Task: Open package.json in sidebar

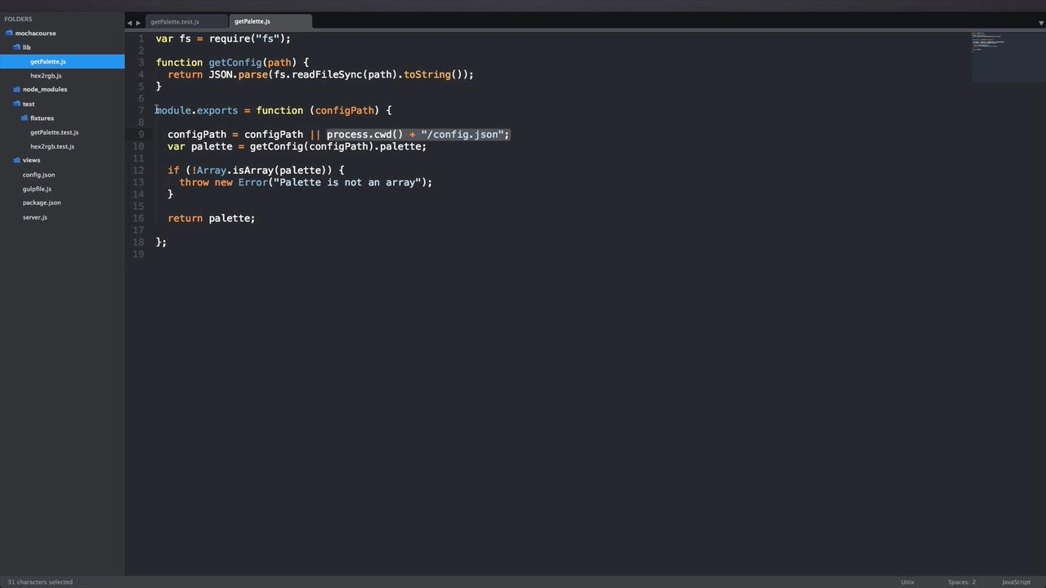Action: 42,203
